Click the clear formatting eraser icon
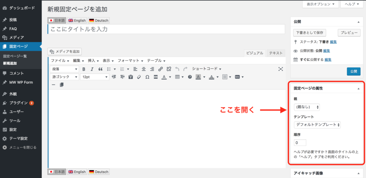 coord(139,77)
